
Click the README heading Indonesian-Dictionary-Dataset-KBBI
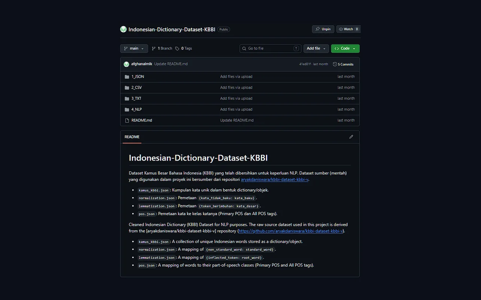tap(198, 158)
